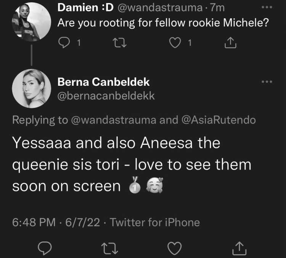Open the @bernacanbeldekk handle
Screen dimensions: 286x258
click(106, 96)
